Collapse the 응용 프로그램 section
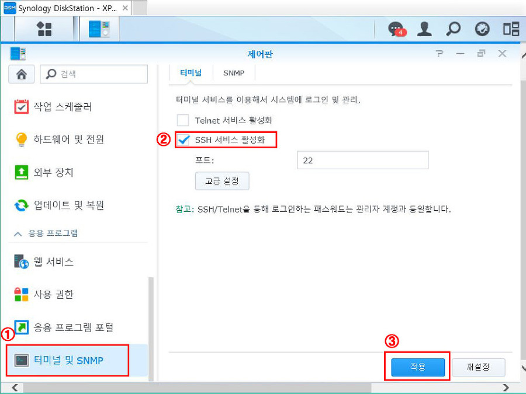This screenshot has height=394, width=526. (18, 233)
